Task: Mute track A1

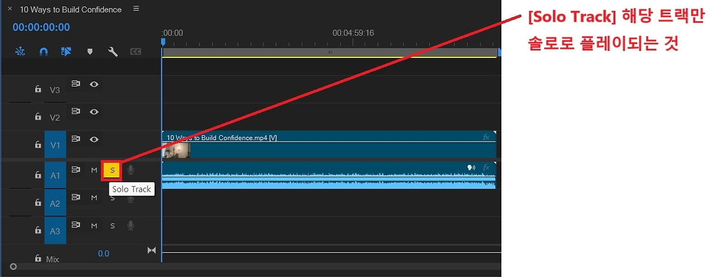Action: pos(94,170)
